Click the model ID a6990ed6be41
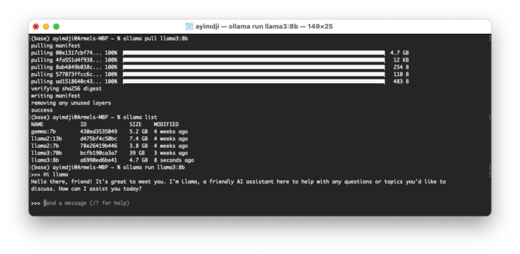520x254 pixels. tap(99, 160)
